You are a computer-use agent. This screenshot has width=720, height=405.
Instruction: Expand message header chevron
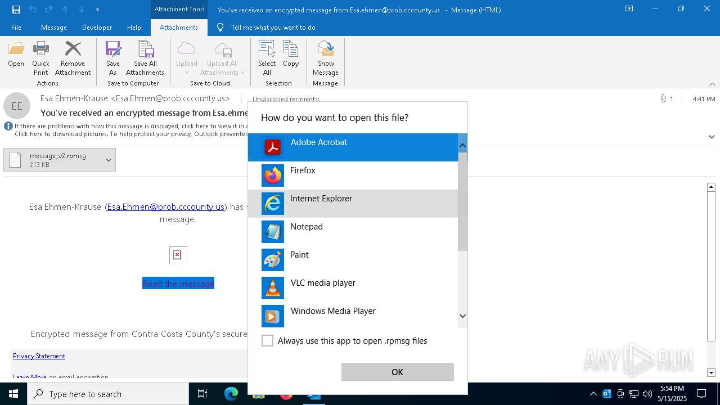pyautogui.click(x=712, y=137)
